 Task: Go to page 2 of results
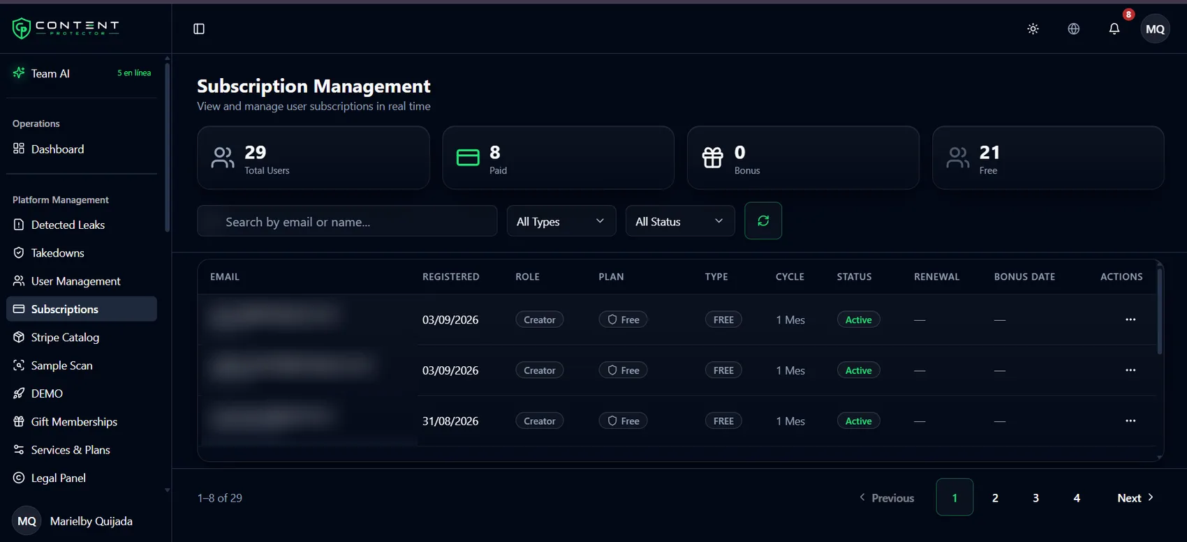point(995,497)
